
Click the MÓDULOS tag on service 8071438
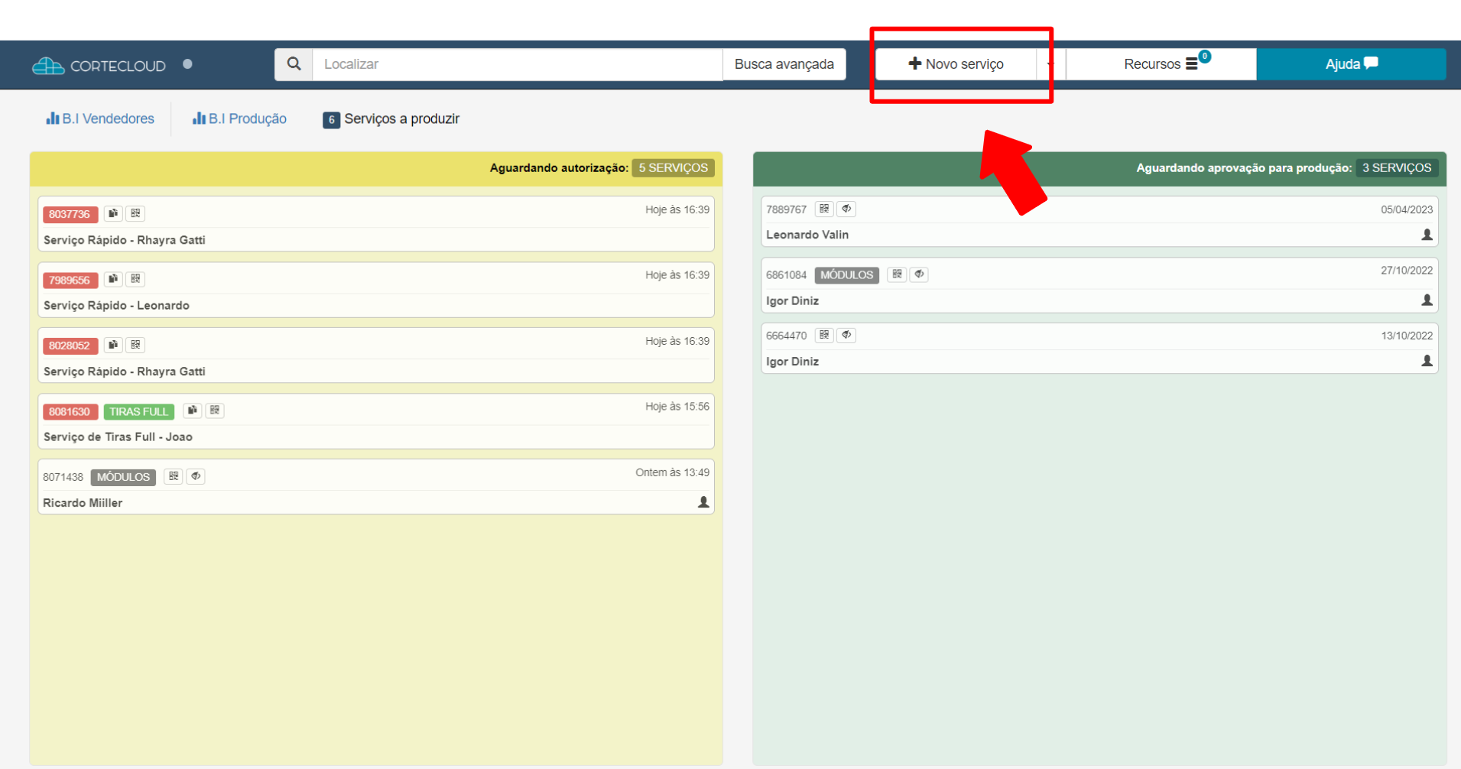pyautogui.click(x=123, y=477)
